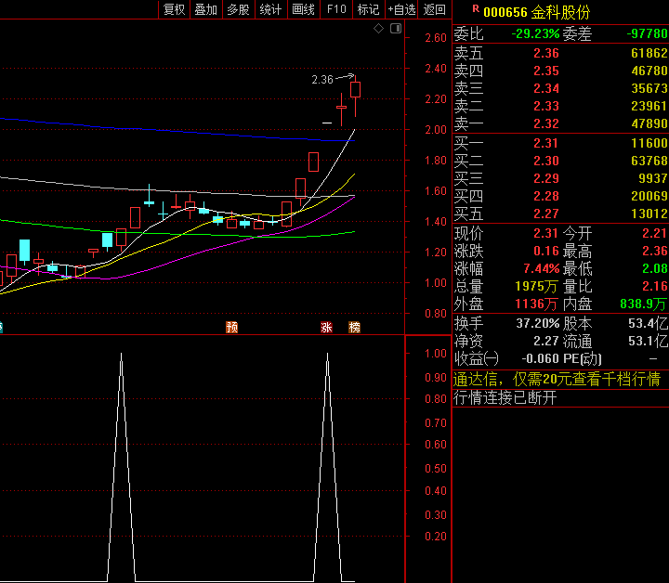The image size is (669, 583).
Task: Select 卖二 price 2.33 row
Action: point(560,106)
